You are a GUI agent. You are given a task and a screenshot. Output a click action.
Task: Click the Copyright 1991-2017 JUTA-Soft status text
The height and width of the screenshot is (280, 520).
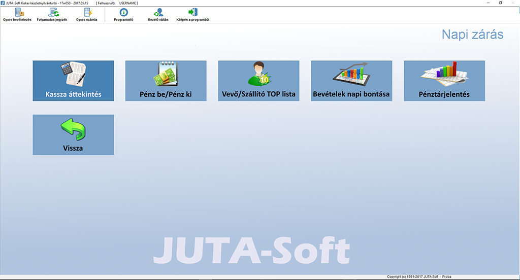[419, 276]
